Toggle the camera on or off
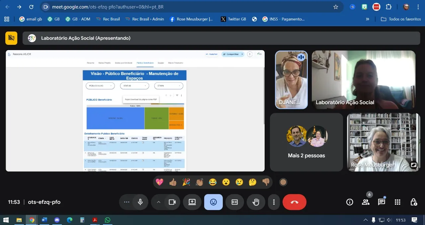Viewport: 425px width, 225px height. click(172, 202)
